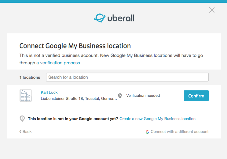Open the verification process link

pyautogui.click(x=58, y=63)
